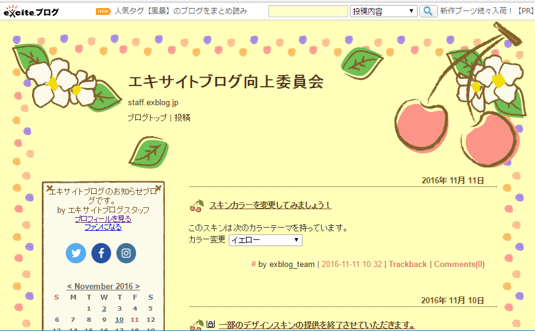
Task: Go to next month with > arrow
Action: pos(138,286)
